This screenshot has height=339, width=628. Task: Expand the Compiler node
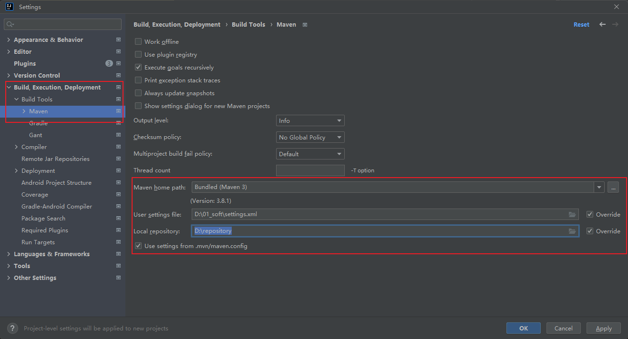click(16, 147)
